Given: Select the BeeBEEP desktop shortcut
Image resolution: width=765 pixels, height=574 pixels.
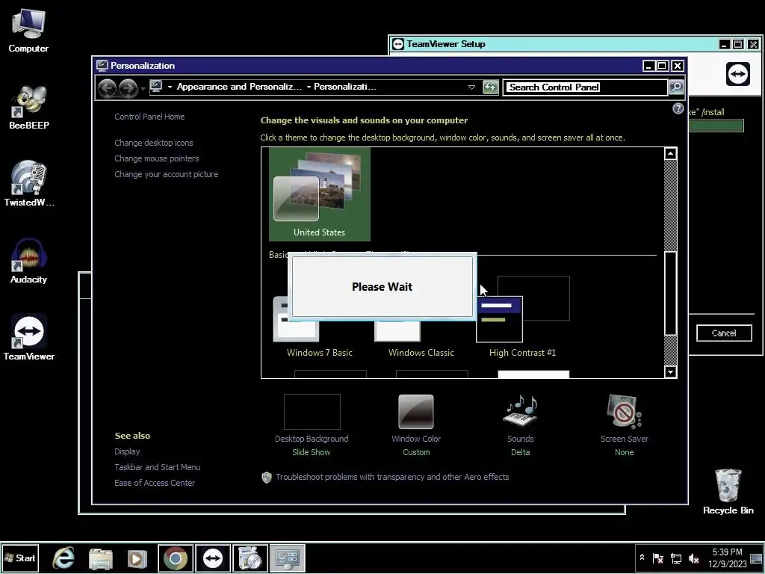Looking at the screenshot, I should click(29, 108).
